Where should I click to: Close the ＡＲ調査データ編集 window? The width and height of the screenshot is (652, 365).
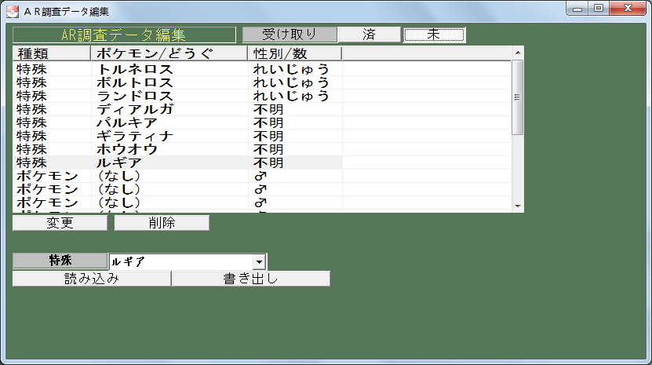(x=628, y=9)
